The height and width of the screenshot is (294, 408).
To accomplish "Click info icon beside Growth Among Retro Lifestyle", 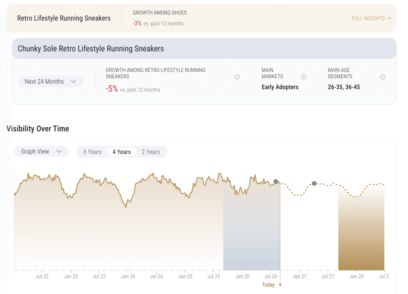I will 237,77.
